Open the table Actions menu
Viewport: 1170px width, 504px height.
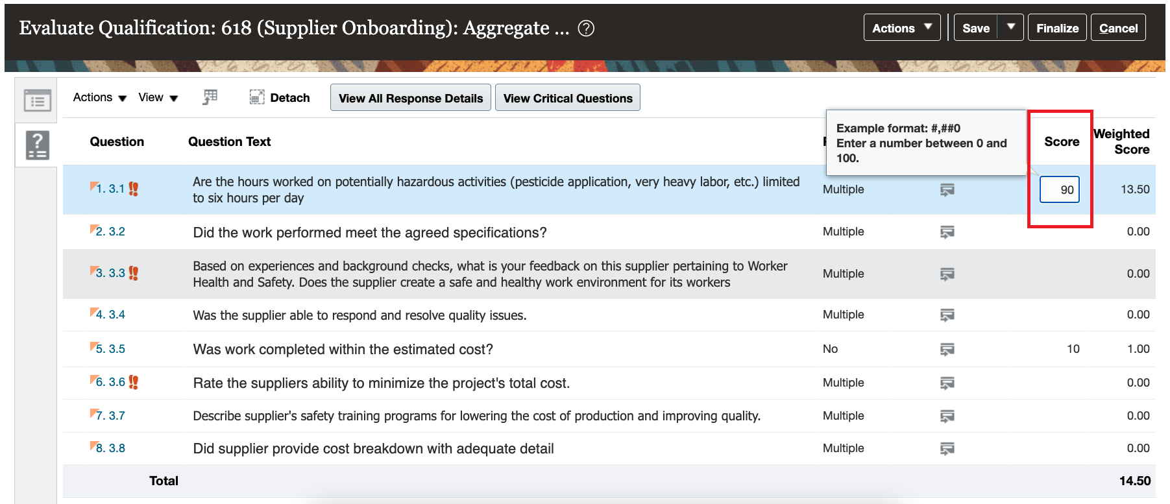point(100,97)
